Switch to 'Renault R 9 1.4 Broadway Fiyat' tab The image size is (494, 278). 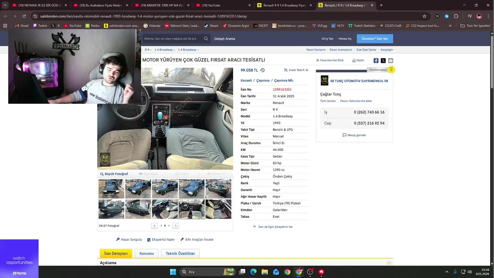tap(285, 5)
